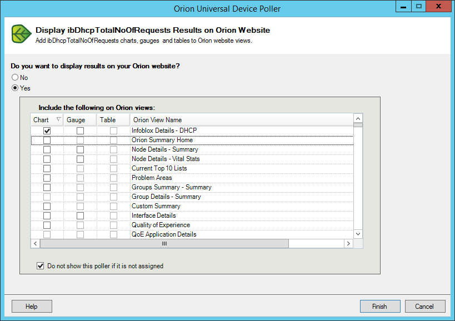
Task: Check Gauge for Node Details - Vital Stats
Action: [x=81, y=159]
